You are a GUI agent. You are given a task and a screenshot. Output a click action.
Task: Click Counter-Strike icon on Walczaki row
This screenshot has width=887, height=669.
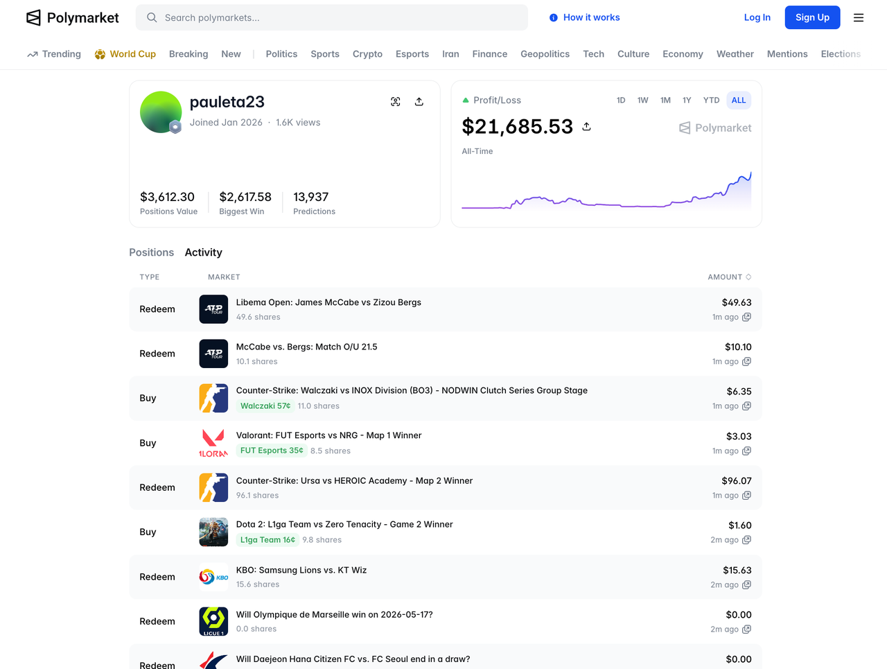tap(213, 398)
